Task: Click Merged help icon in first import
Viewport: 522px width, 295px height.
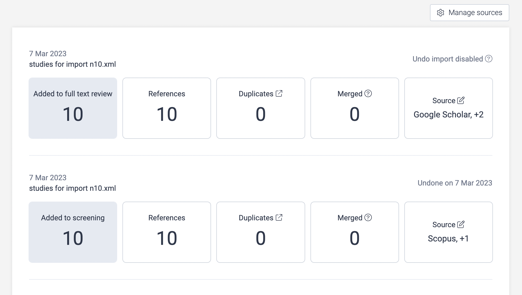Action: tap(368, 93)
